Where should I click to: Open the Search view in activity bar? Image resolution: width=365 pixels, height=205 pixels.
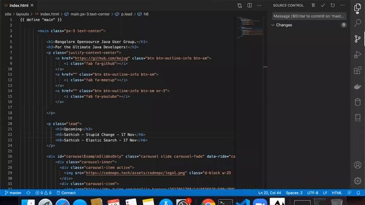(358, 23)
